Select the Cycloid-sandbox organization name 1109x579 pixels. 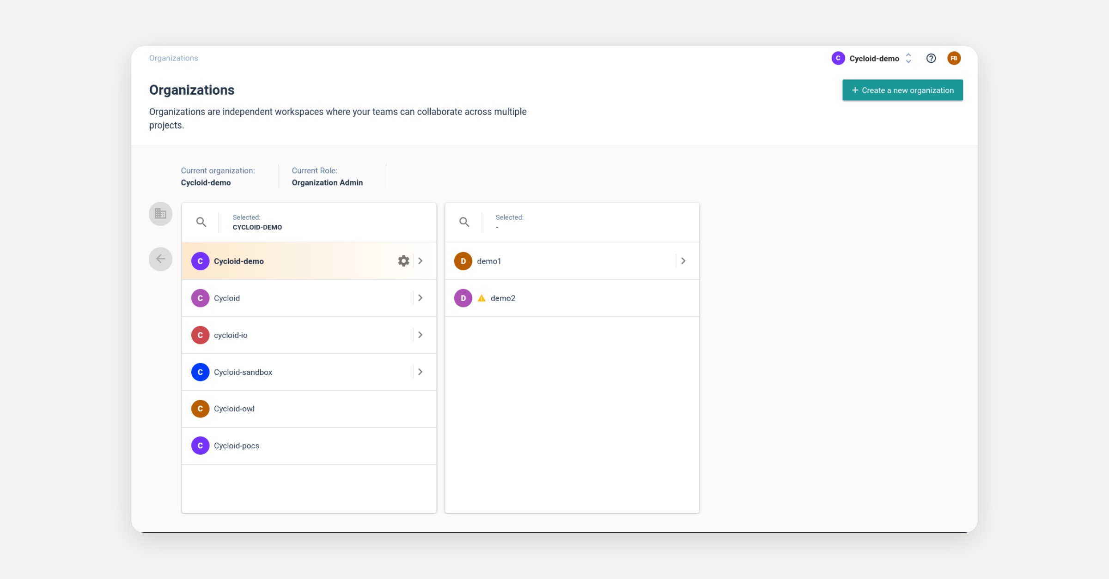(x=243, y=372)
